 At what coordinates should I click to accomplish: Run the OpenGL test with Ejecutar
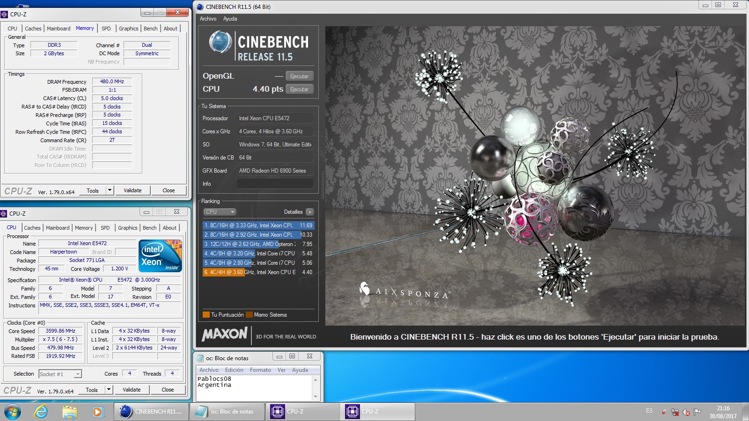click(x=299, y=76)
